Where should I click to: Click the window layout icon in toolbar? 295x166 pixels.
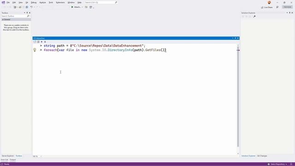pyautogui.click(x=91, y=7)
